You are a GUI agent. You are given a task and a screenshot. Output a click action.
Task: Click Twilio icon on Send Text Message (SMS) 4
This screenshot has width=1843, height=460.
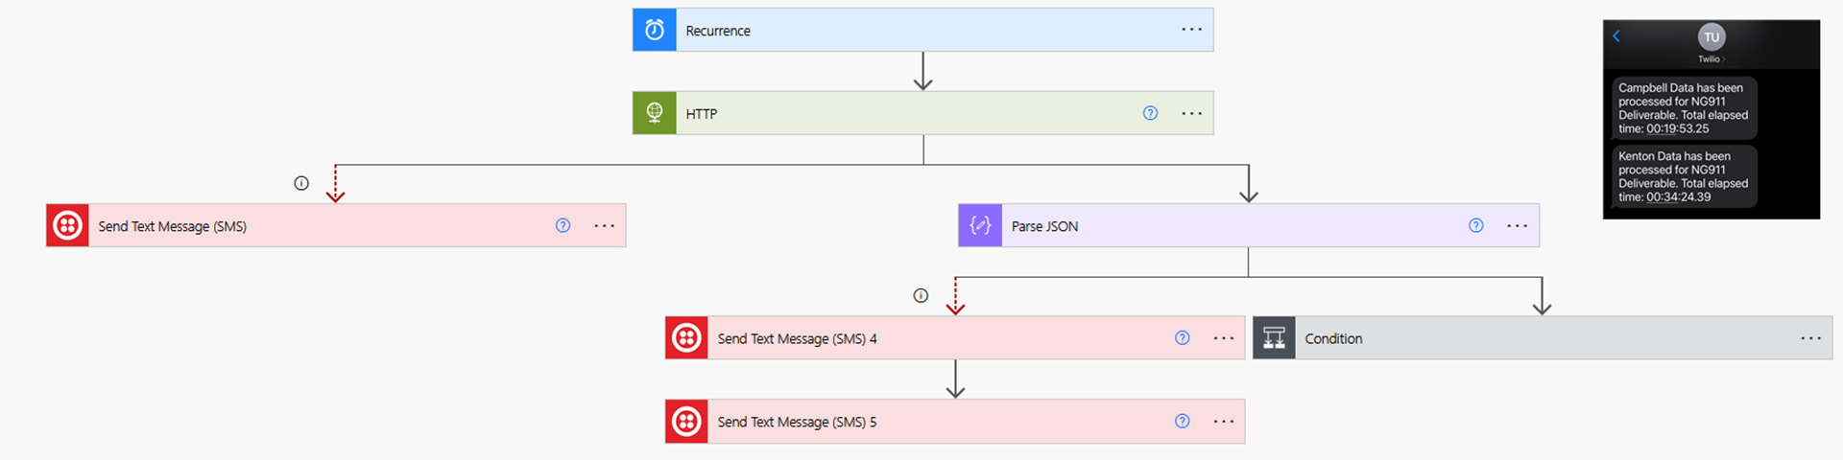[687, 338]
